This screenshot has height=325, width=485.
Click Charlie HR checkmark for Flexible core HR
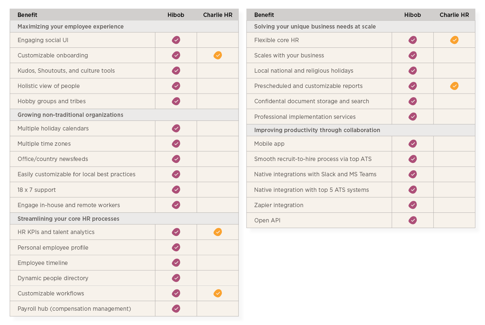click(454, 40)
